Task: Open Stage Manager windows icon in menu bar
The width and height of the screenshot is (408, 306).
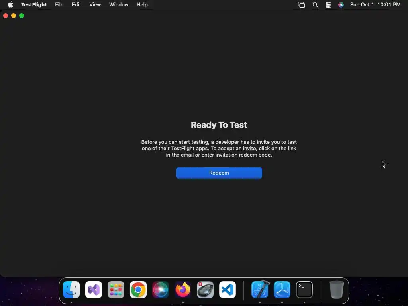Action: click(301, 5)
